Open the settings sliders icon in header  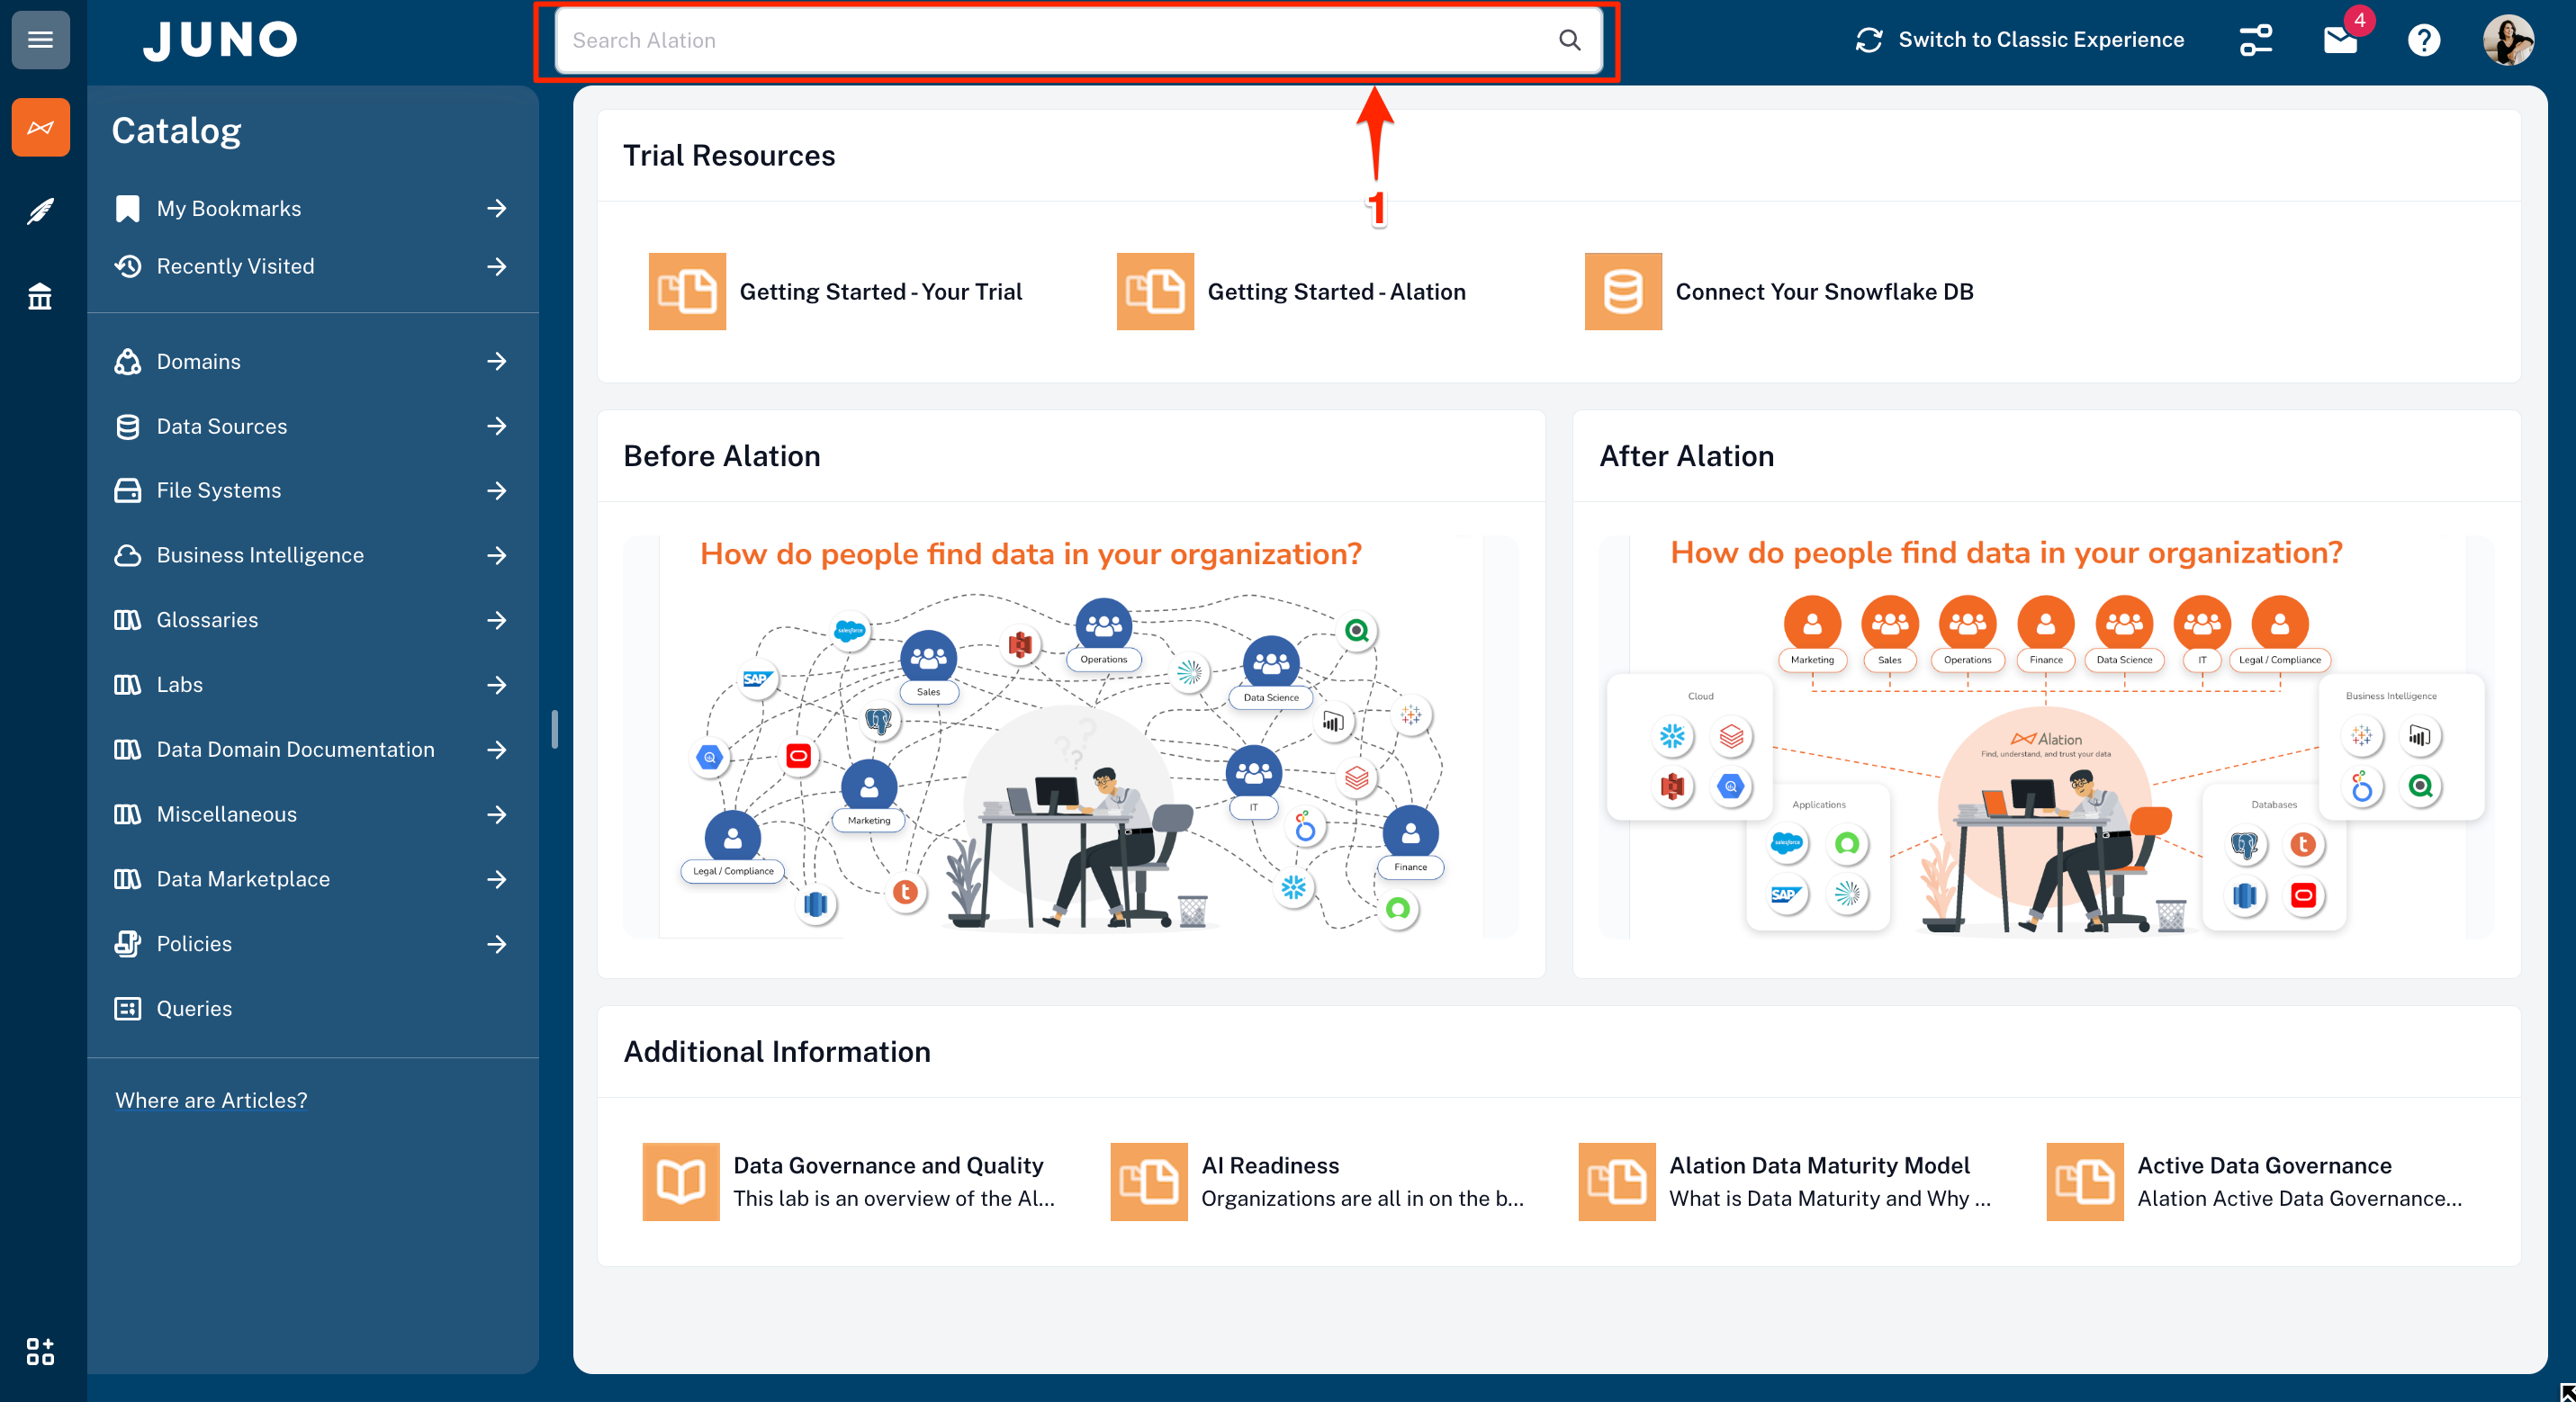2255,40
